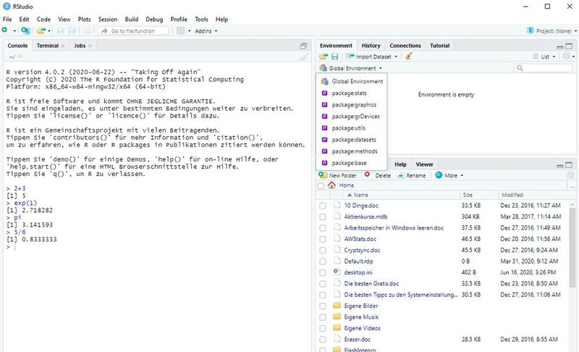Open the Session menu
579x352 pixels.
pyautogui.click(x=107, y=20)
